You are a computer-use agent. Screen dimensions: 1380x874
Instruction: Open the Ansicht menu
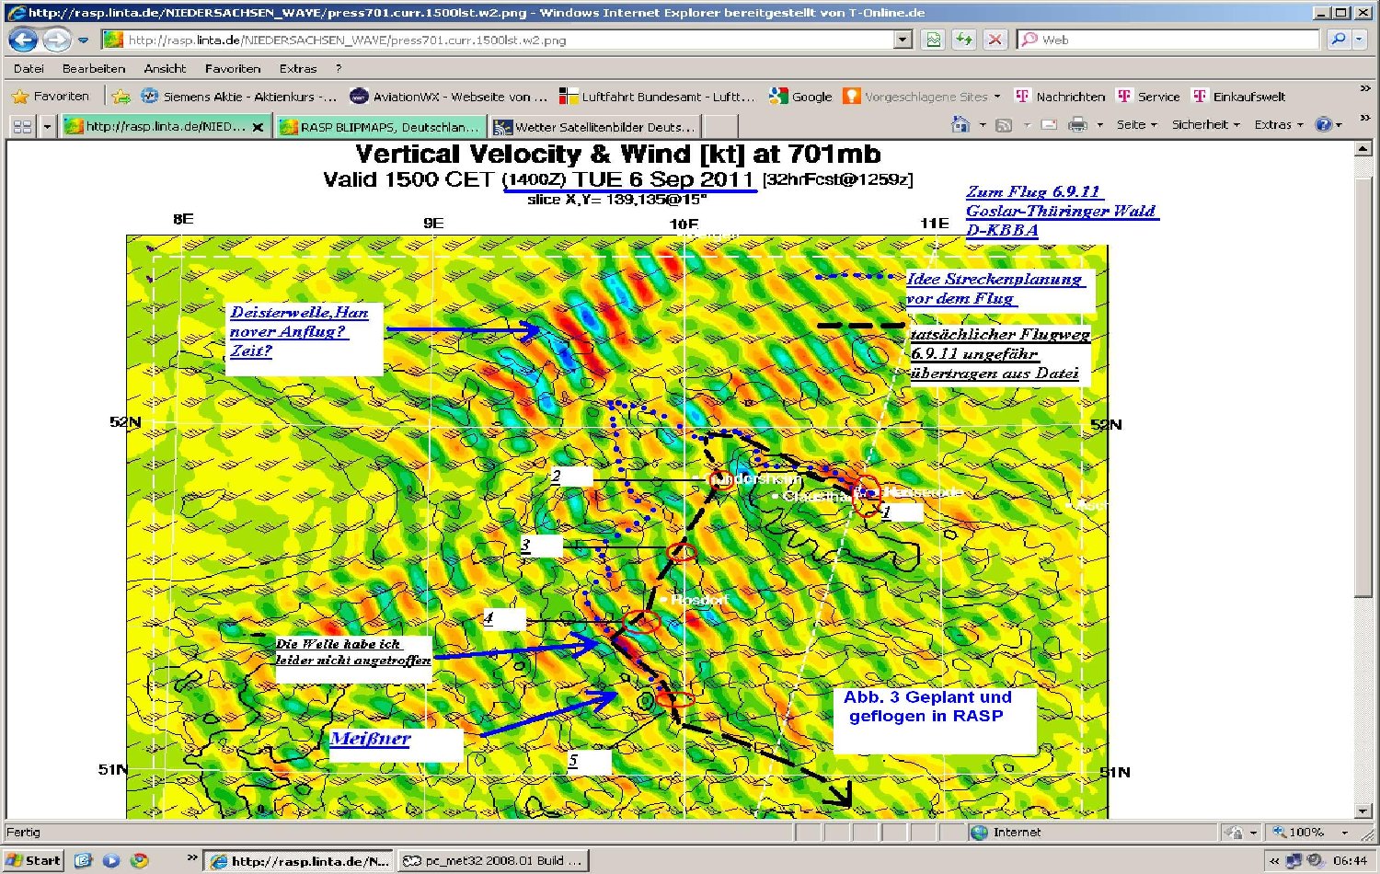[x=165, y=69]
